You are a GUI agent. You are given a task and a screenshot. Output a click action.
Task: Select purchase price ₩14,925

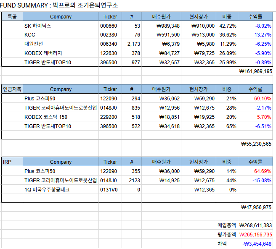click(162, 180)
